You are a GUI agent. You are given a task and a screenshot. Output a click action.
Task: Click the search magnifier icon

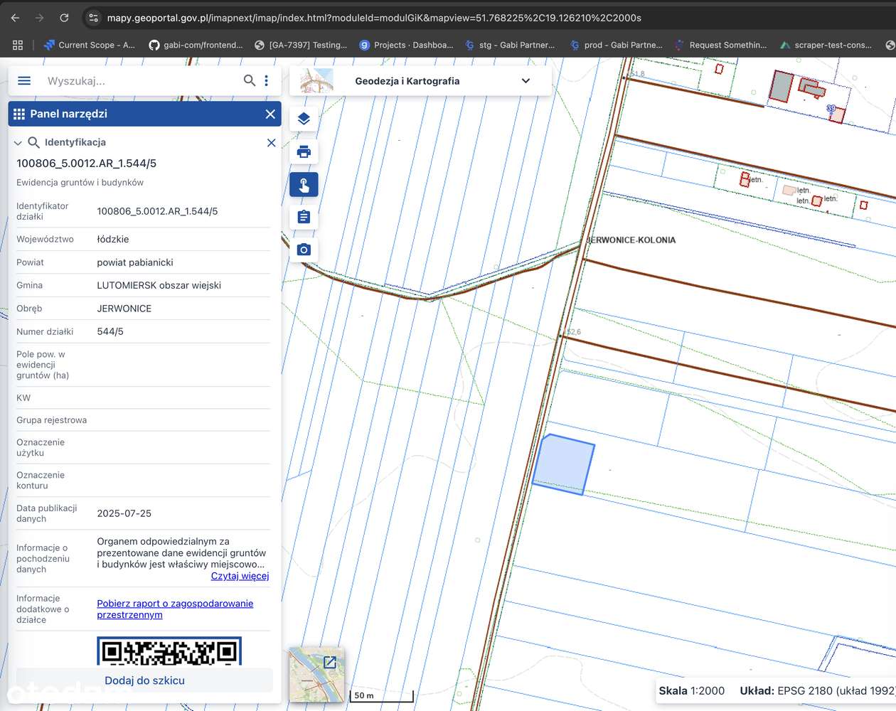[x=249, y=81]
